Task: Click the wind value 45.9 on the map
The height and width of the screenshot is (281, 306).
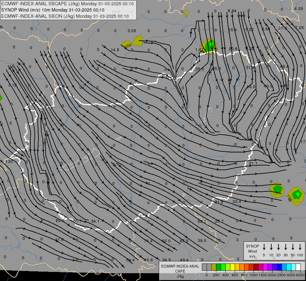Action: 148,260
